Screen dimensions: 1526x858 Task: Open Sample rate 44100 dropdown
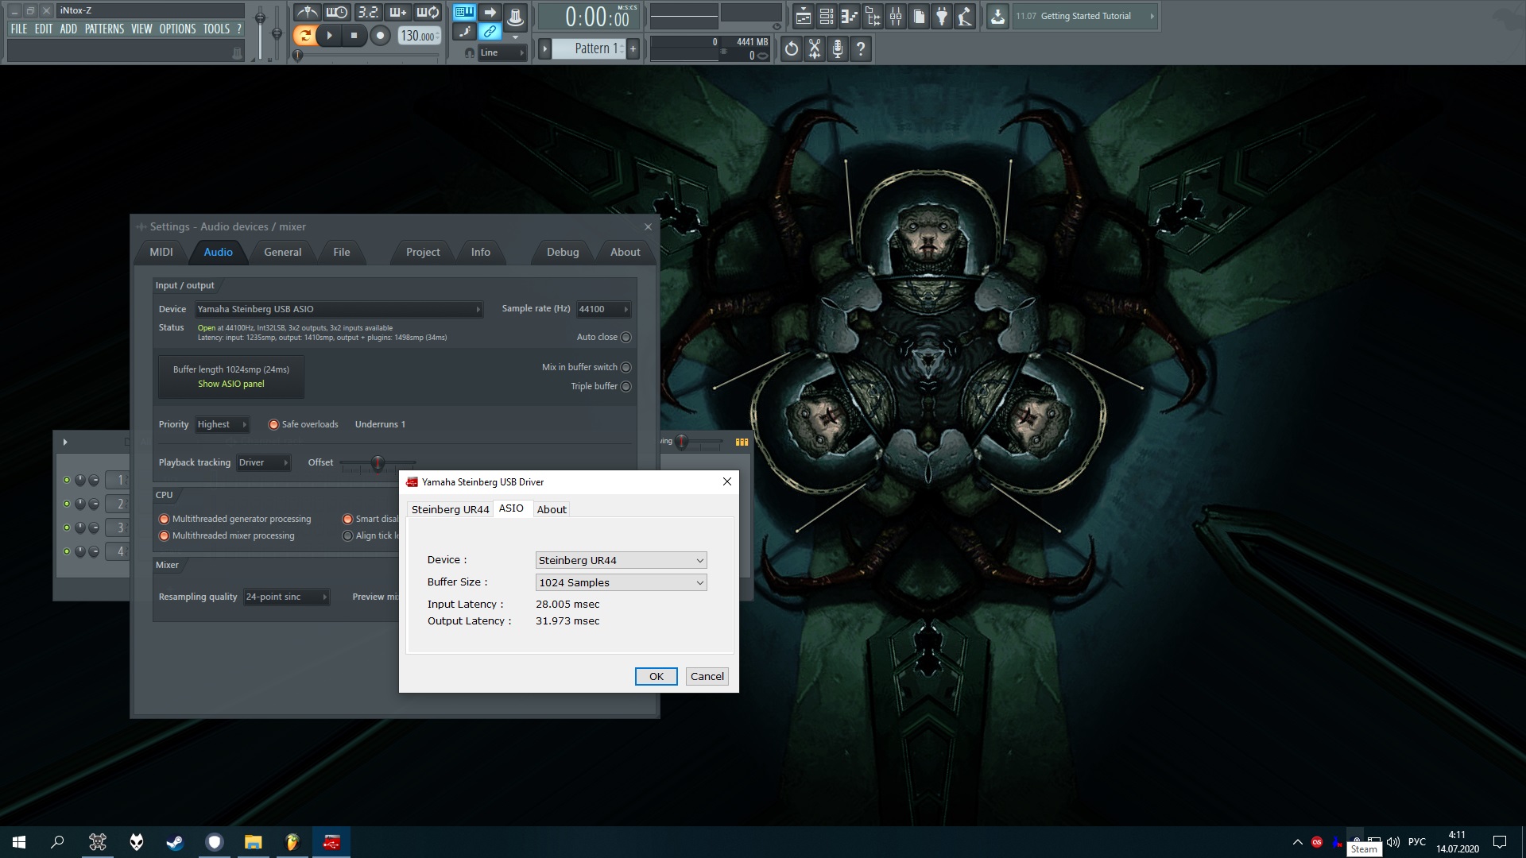point(603,309)
